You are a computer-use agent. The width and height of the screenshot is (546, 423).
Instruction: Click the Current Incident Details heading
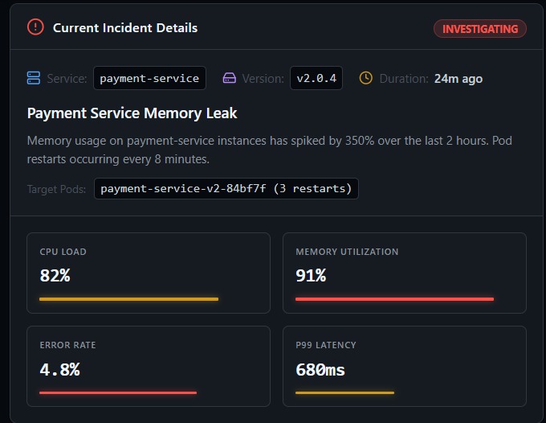click(x=125, y=27)
